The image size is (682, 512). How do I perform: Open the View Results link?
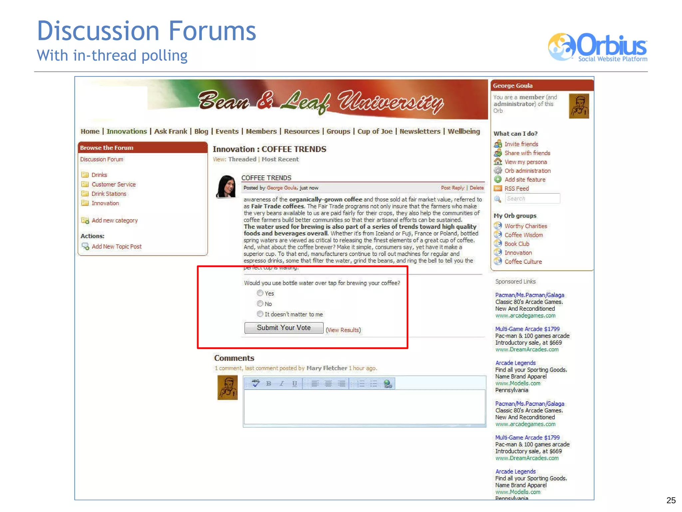(x=343, y=330)
